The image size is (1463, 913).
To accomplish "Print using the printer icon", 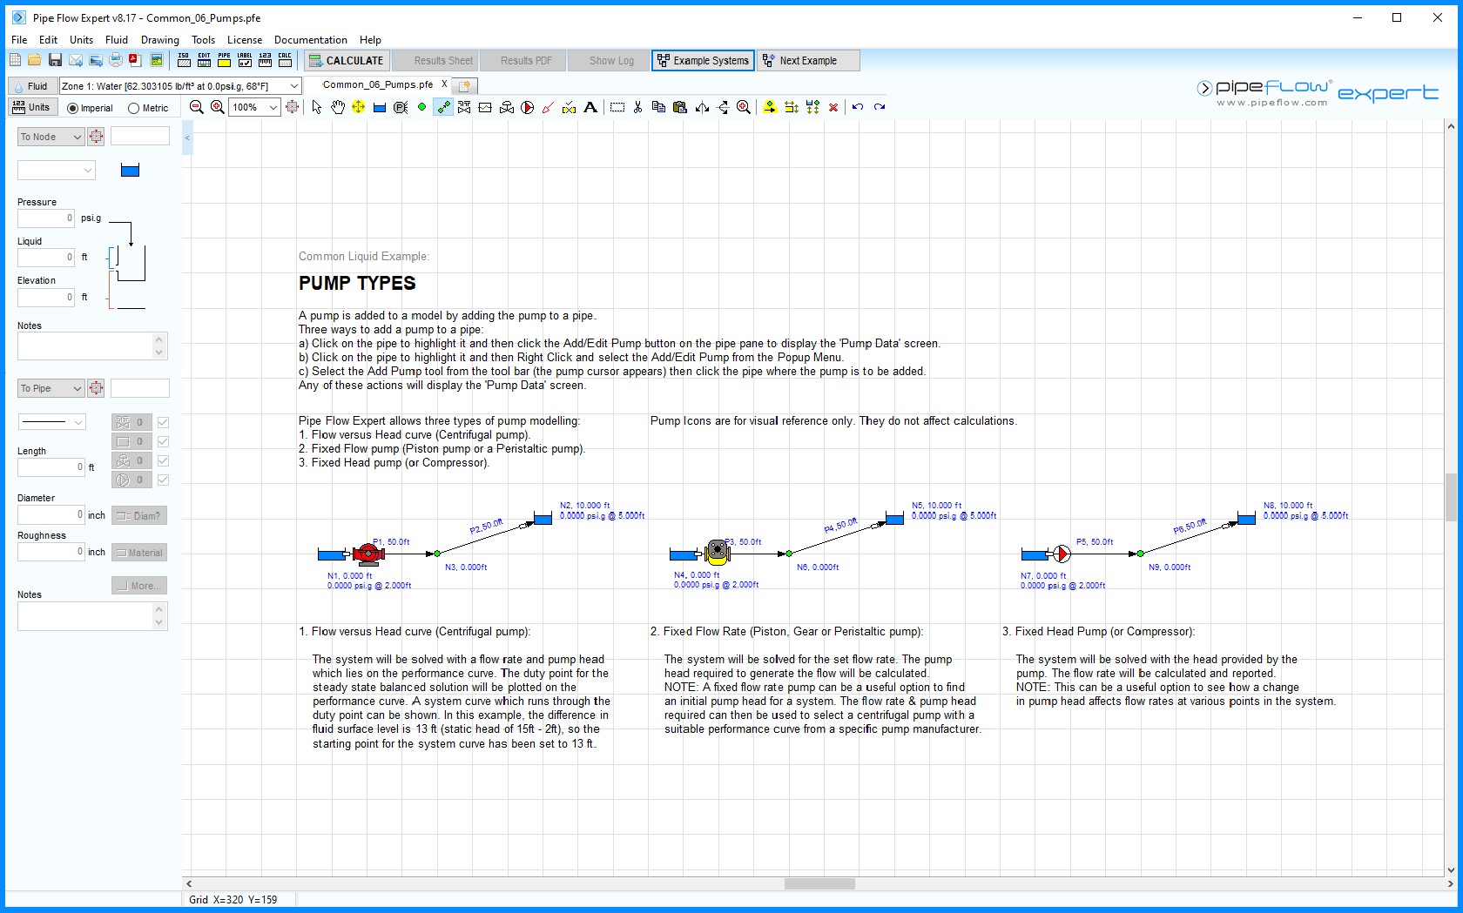I will click(x=115, y=60).
